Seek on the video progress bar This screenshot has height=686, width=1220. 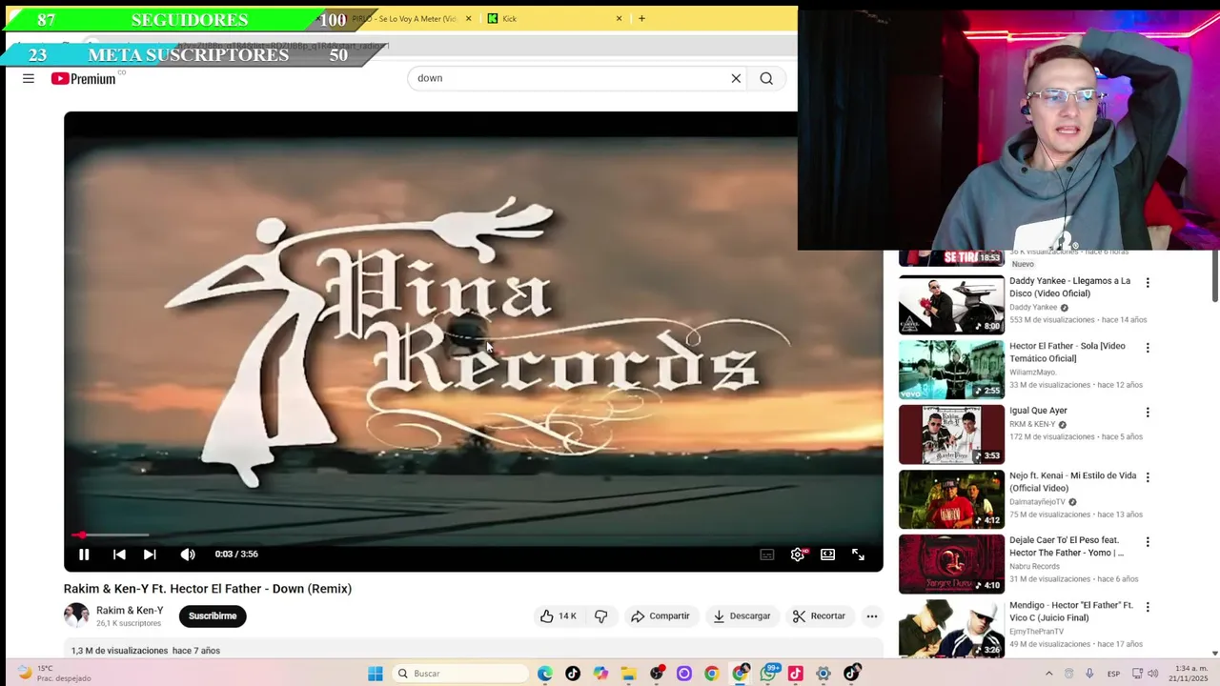click(x=474, y=535)
